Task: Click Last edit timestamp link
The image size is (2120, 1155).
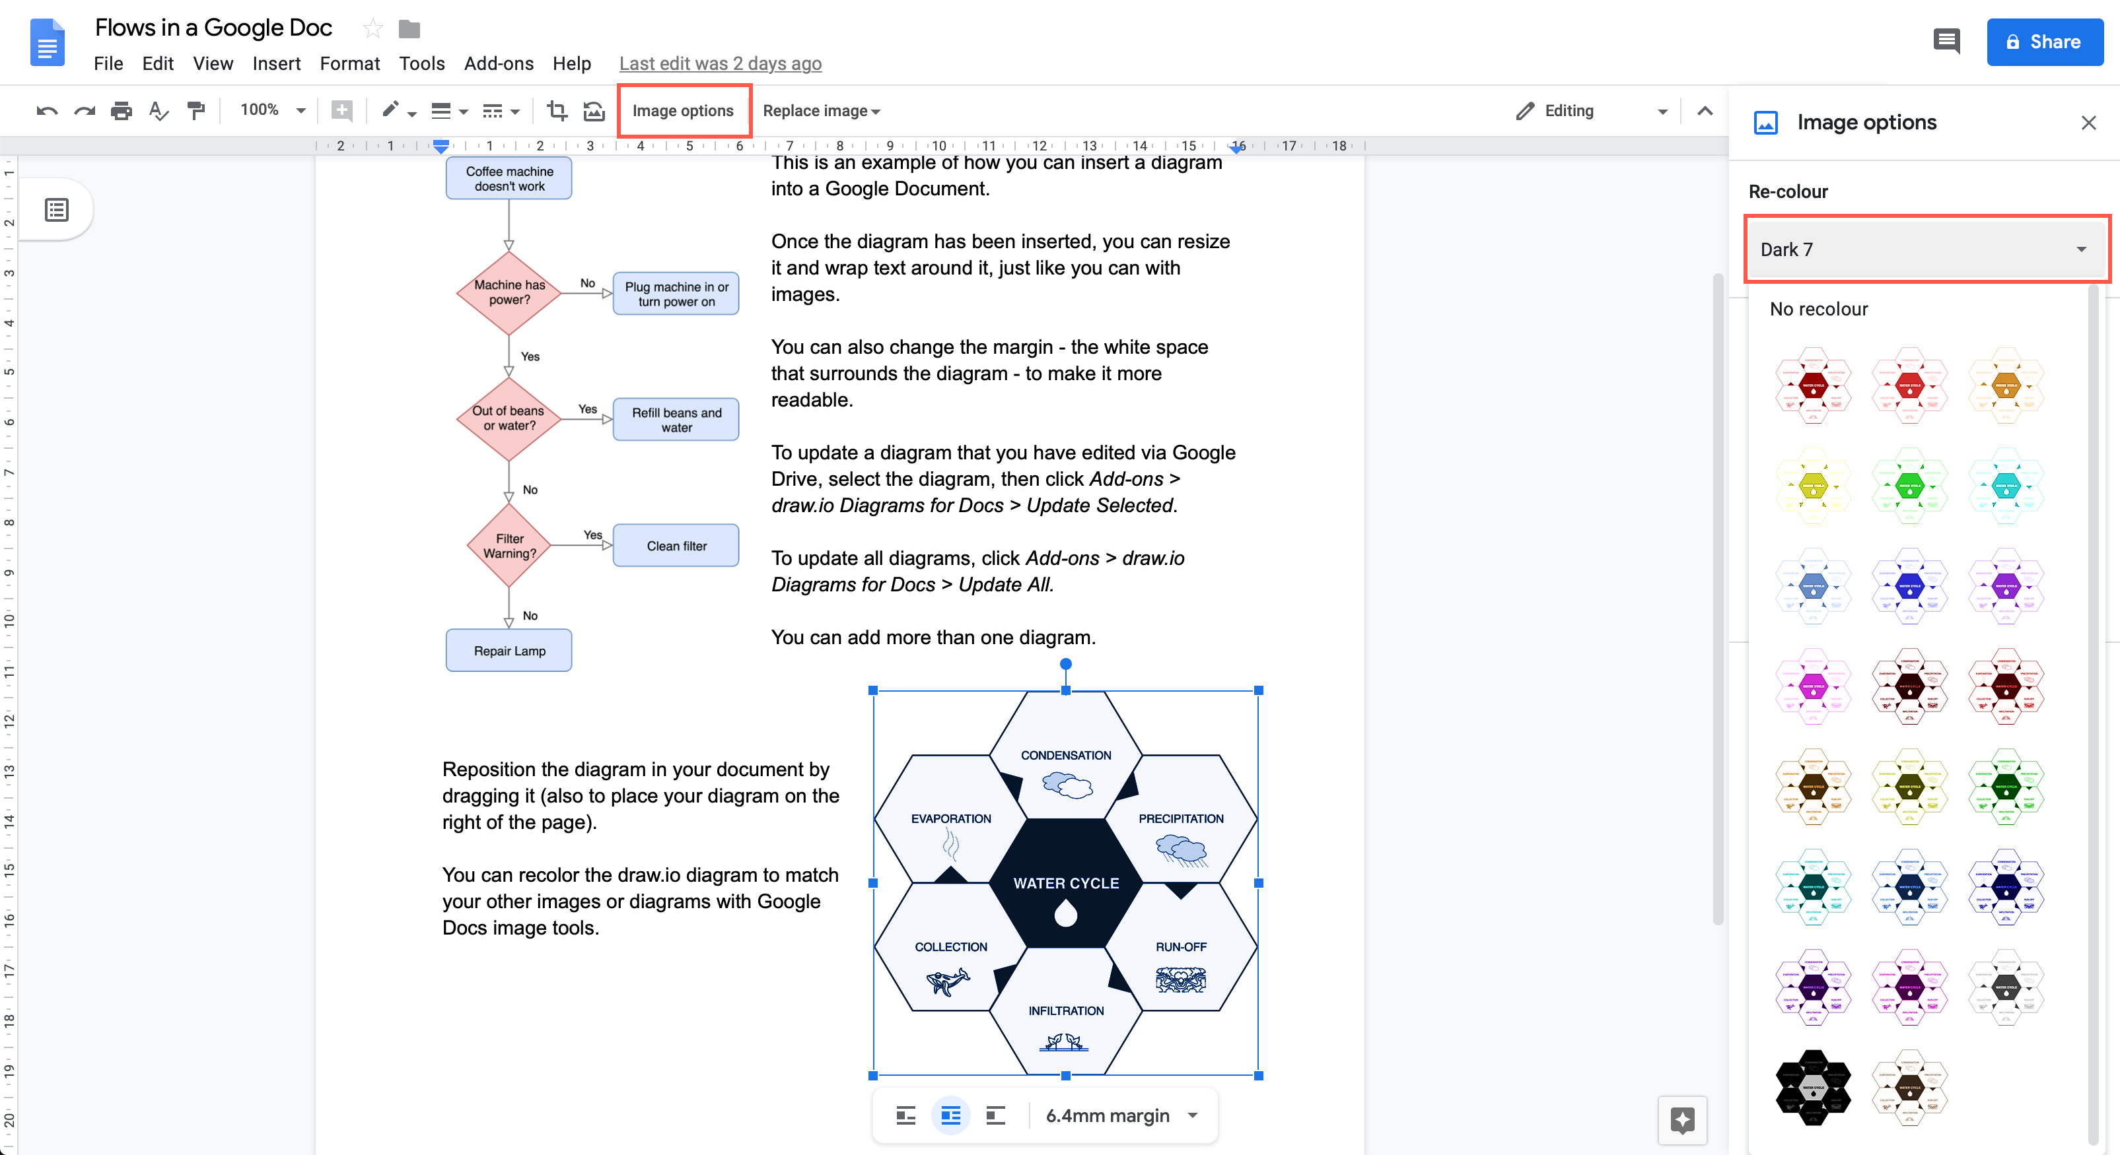Action: point(720,63)
